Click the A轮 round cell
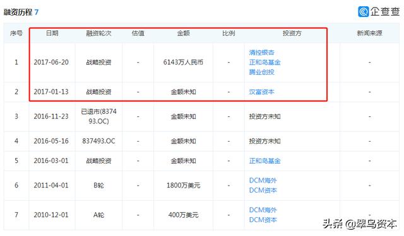The height and width of the screenshot is (236, 404). [x=98, y=215]
